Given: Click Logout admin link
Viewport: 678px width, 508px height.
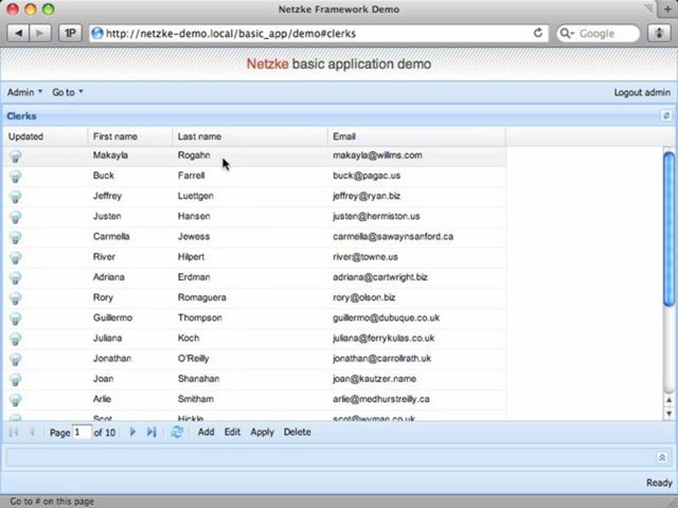Looking at the screenshot, I should click(x=642, y=92).
